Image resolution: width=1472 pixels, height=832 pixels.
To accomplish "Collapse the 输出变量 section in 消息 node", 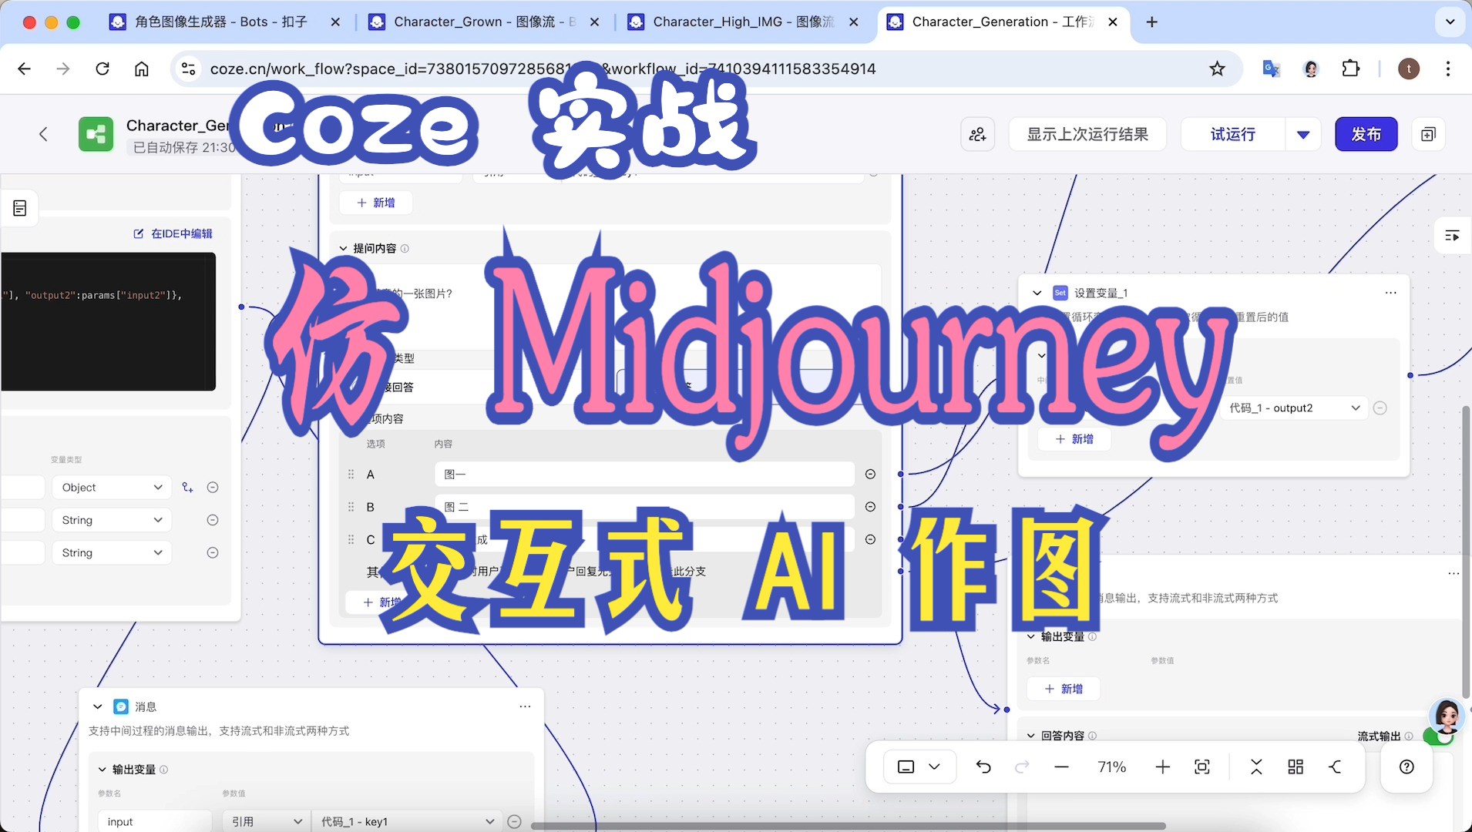I will click(x=102, y=770).
